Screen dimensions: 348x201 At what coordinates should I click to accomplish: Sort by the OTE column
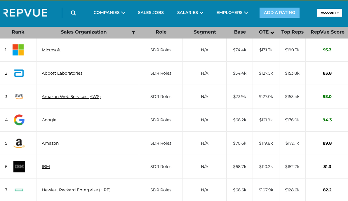(x=266, y=32)
